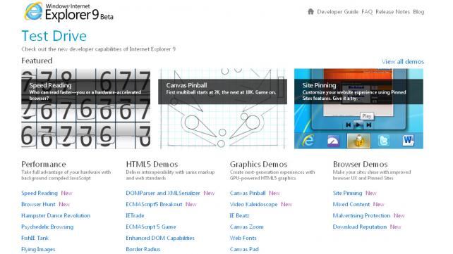453x254 pixels.
Task: Open the Speed Reading featured thumbnail
Action: click(86, 108)
